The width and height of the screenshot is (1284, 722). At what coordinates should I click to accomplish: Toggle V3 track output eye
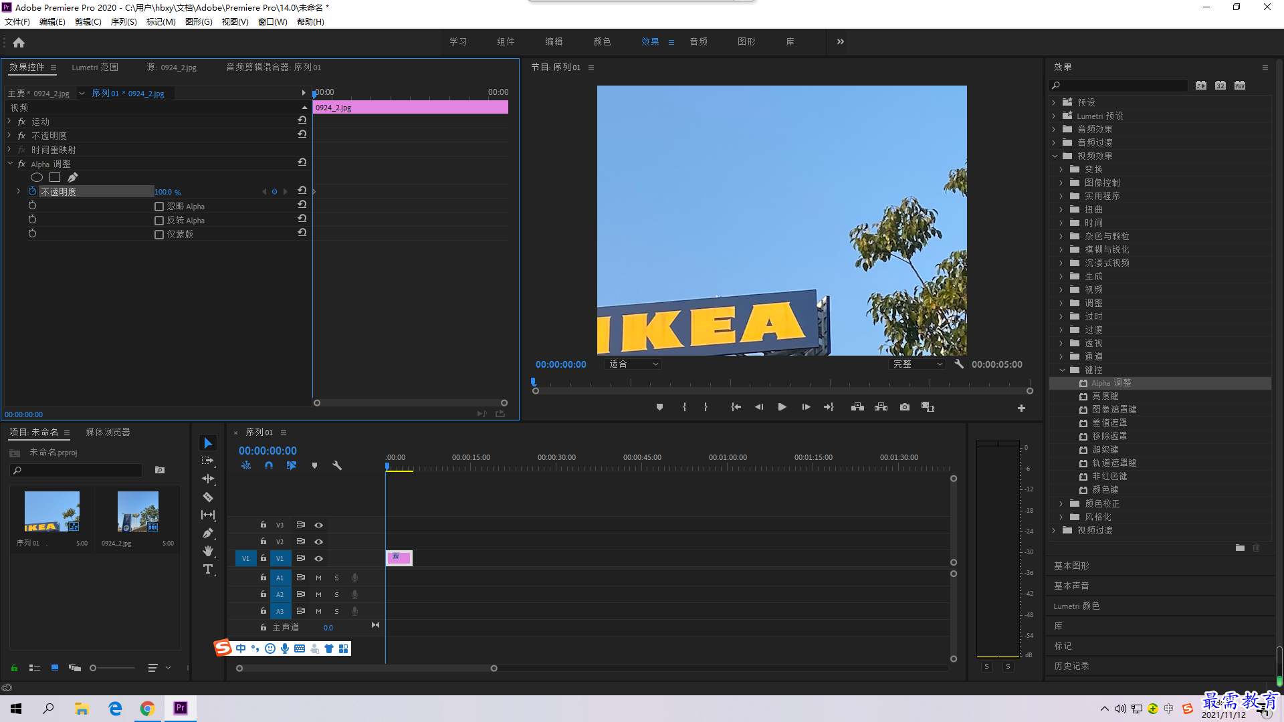(319, 525)
